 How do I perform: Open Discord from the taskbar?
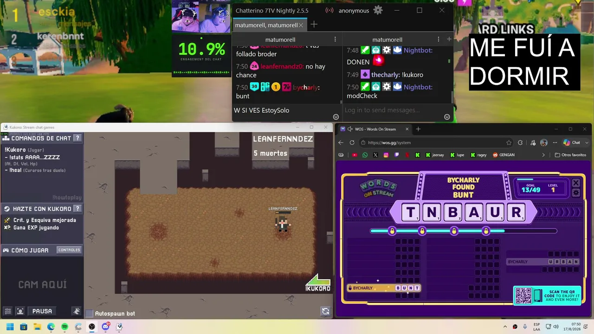tap(106, 327)
